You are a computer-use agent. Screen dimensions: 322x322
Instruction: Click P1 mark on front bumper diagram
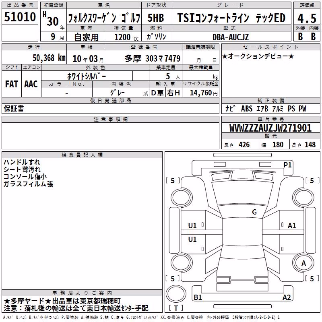pos(287,165)
